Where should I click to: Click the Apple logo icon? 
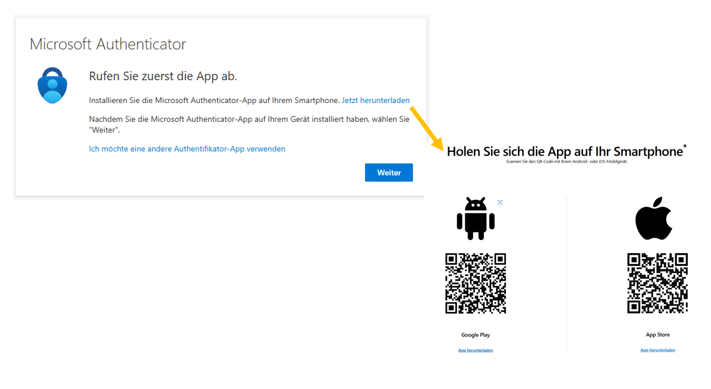(x=654, y=218)
